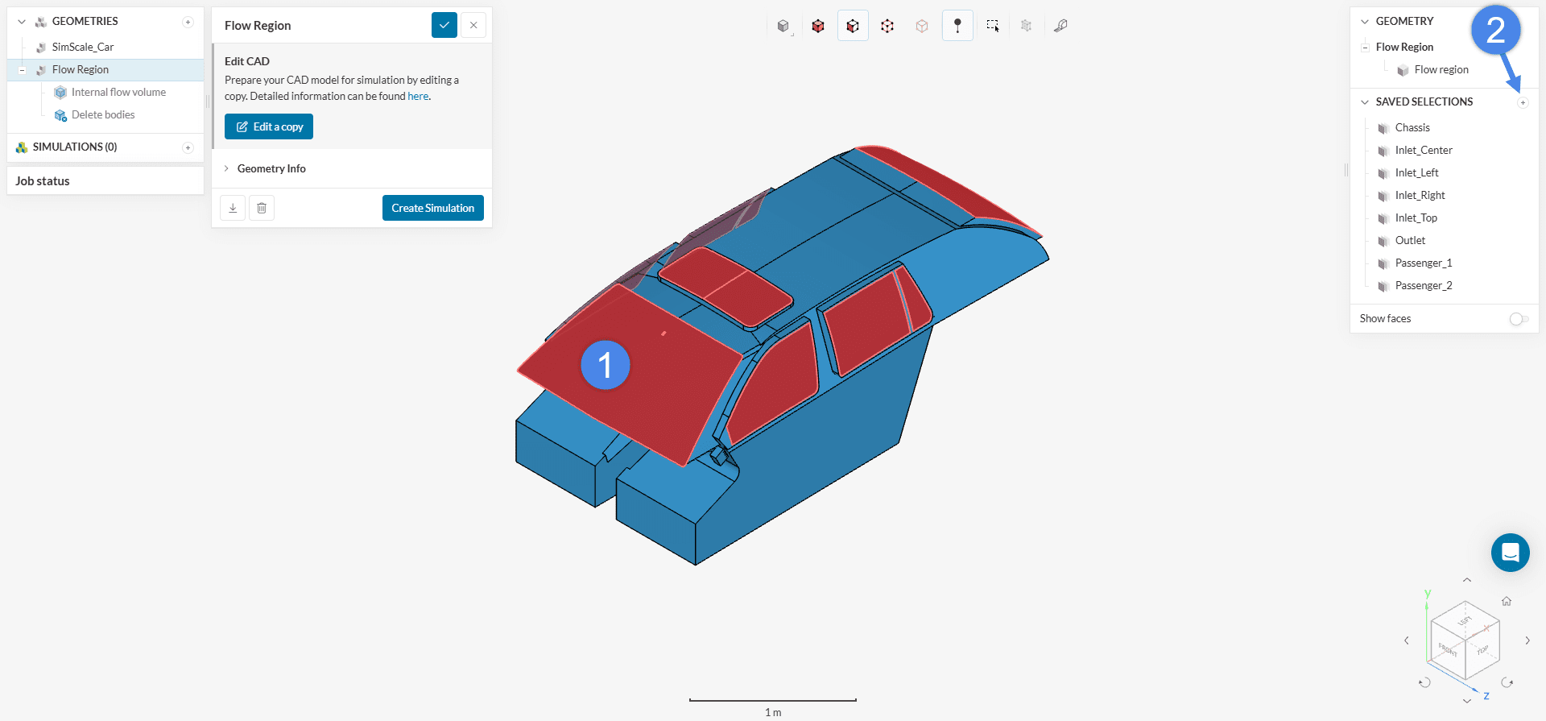Click the pin selection toolbar icon

(x=957, y=26)
